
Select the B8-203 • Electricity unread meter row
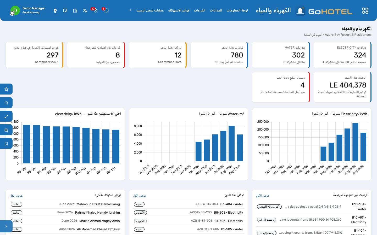point(188,213)
